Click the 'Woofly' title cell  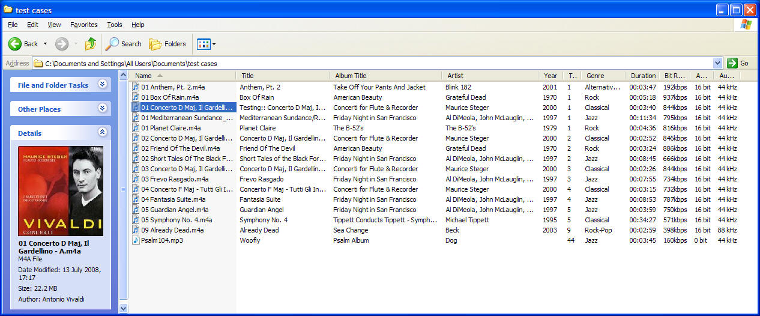tap(250, 240)
